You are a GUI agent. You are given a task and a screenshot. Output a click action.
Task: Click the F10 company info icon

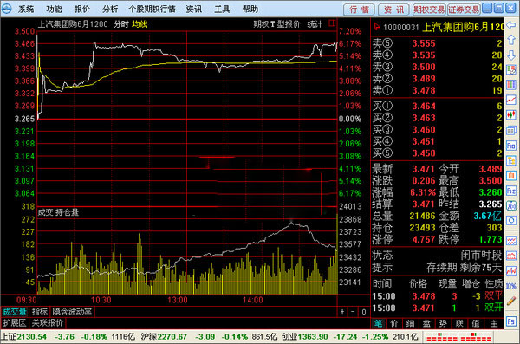tap(511, 146)
